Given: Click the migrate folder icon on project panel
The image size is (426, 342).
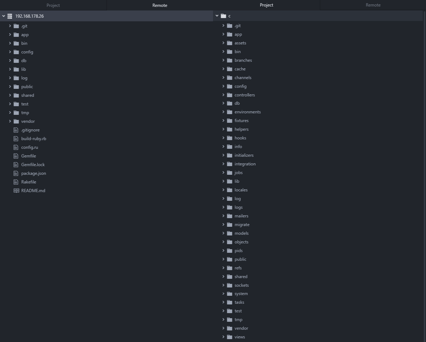Looking at the screenshot, I should [x=230, y=224].
